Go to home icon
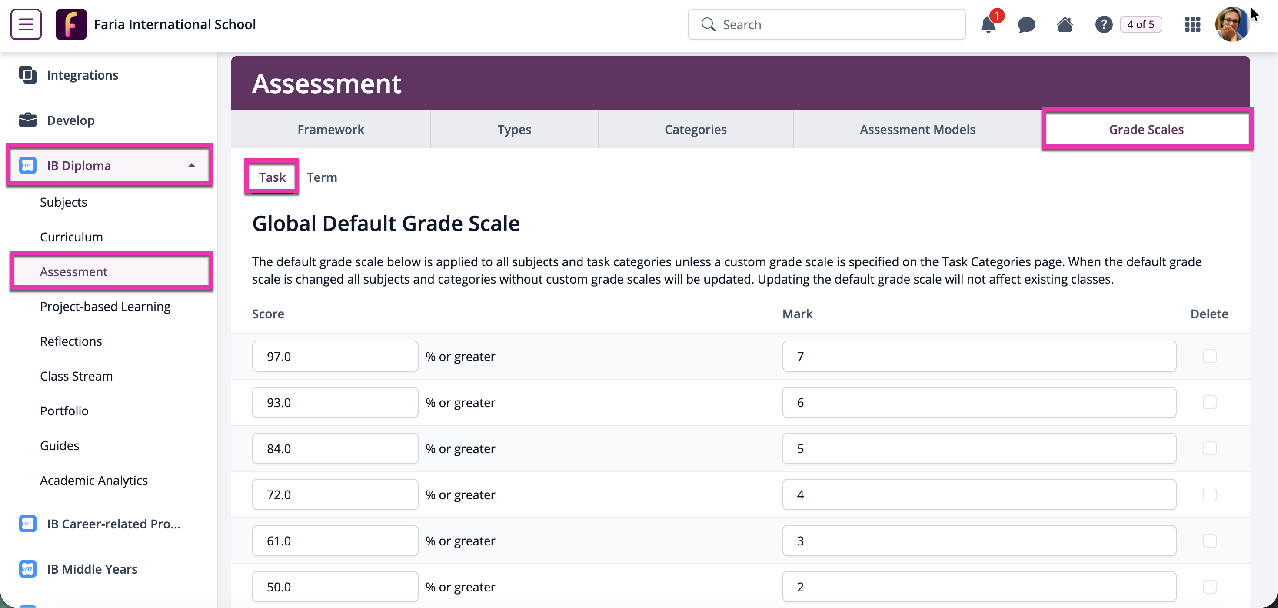 click(x=1065, y=24)
